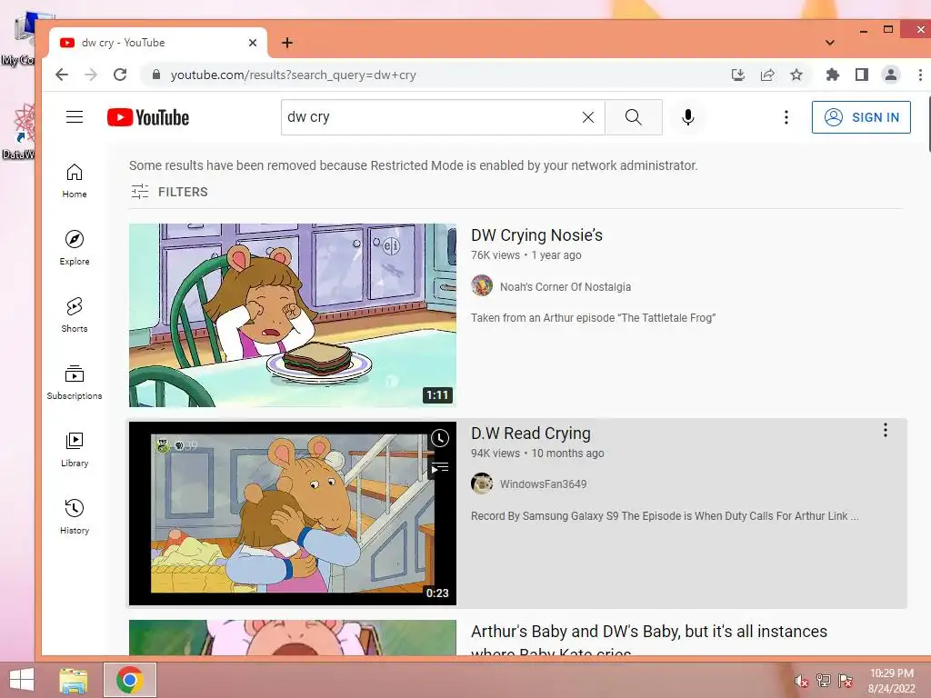Image resolution: width=931 pixels, height=698 pixels.
Task: Click the Baby Kate crying thumbnail
Action: pyautogui.click(x=293, y=637)
